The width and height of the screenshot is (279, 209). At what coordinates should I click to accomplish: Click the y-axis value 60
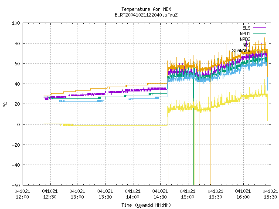click(x=17, y=64)
